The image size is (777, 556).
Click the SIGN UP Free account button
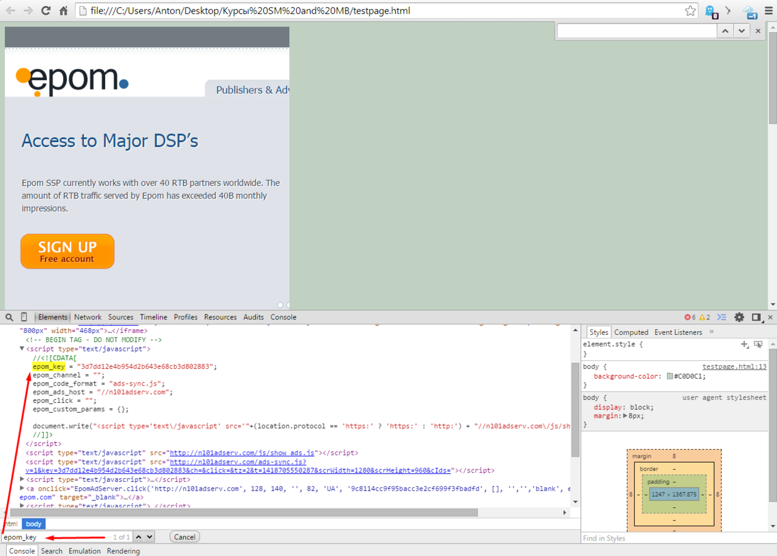click(67, 251)
